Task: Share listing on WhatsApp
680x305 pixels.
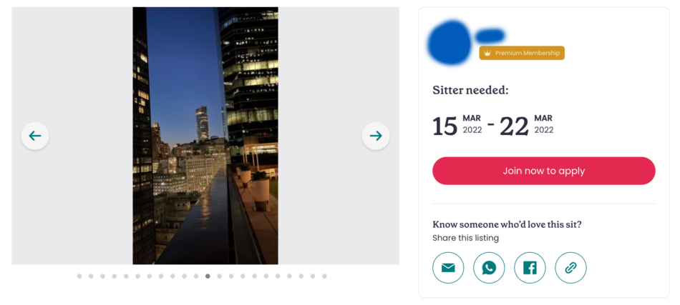Action: 489,268
